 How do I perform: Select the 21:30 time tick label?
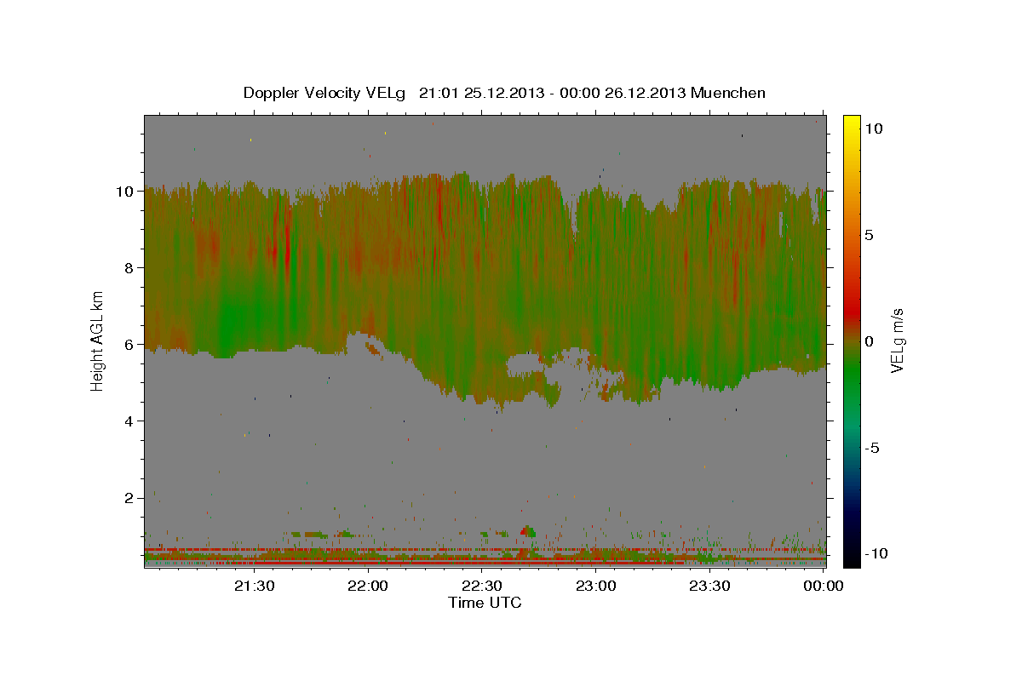point(254,586)
